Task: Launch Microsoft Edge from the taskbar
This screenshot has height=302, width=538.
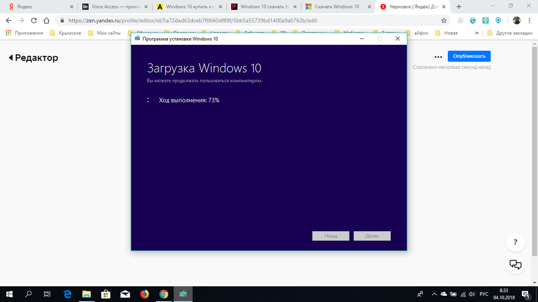Action: (x=67, y=294)
